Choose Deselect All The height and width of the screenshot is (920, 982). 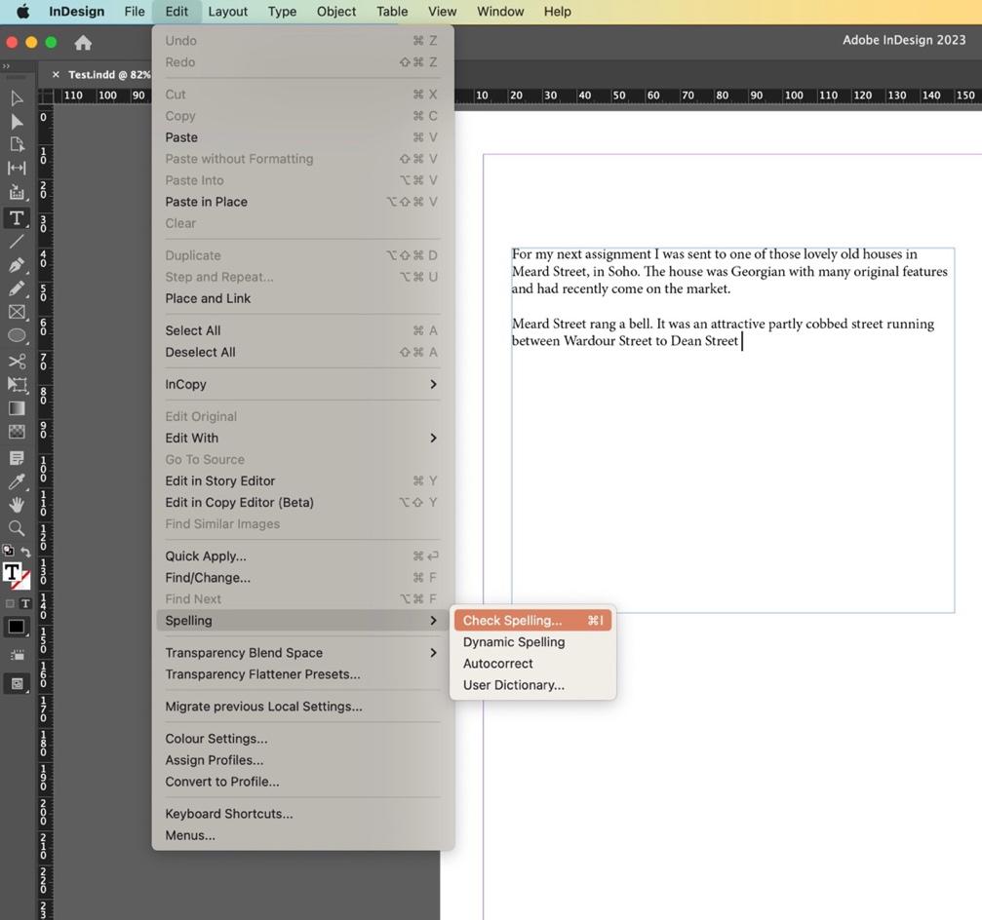click(x=302, y=352)
